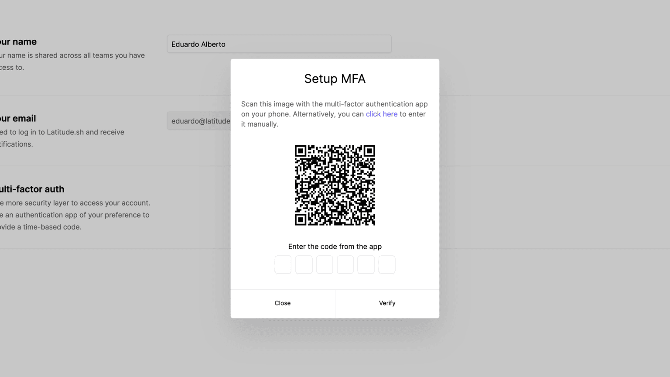The width and height of the screenshot is (670, 377).
Task: Click the Close button in the MFA dialog
Action: point(283,303)
